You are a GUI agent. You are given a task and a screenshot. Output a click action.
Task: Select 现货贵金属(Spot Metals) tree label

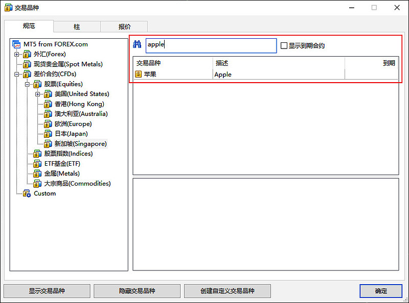68,64
